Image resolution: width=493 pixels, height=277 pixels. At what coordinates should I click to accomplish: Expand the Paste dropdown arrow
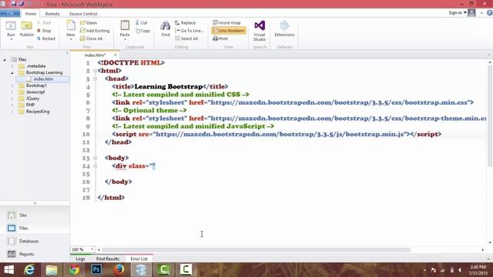(x=125, y=39)
